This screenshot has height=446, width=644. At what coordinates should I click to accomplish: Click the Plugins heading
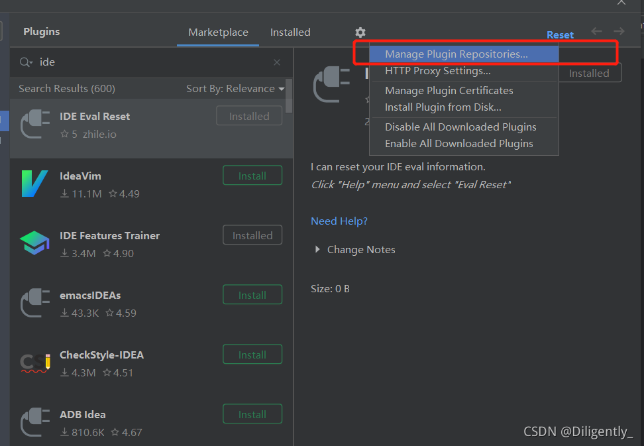coord(42,32)
